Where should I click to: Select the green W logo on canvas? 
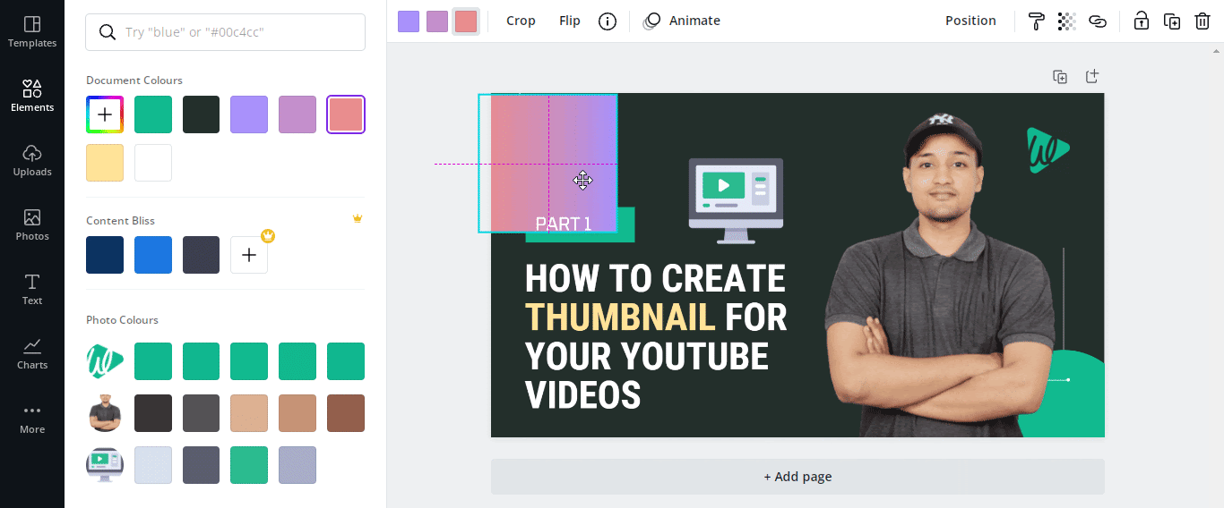[1047, 150]
